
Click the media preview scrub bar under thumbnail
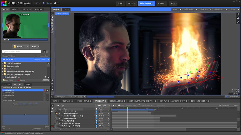pos(28,40)
